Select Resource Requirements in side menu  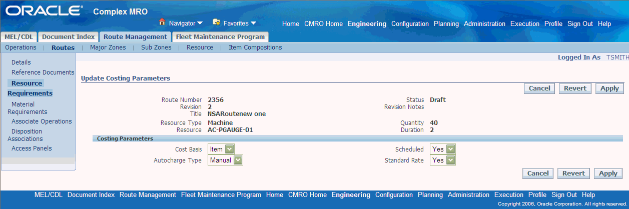[30, 88]
